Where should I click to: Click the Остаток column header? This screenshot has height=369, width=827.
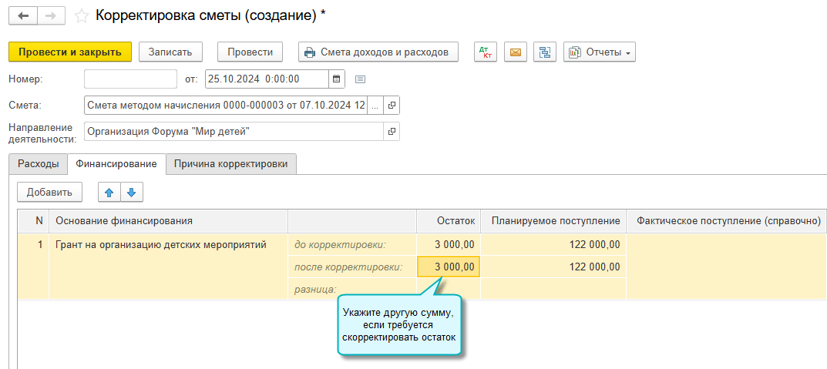pos(449,221)
